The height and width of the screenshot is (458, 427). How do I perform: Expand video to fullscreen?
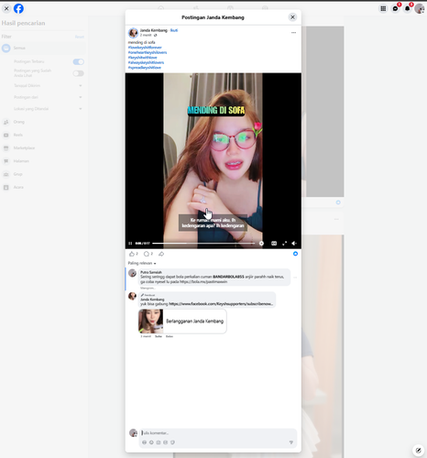click(285, 244)
